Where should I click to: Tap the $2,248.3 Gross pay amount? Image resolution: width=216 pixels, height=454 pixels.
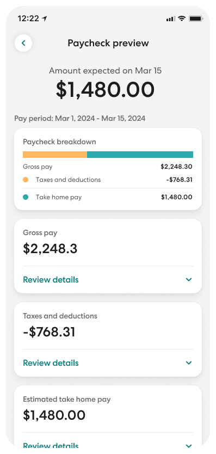point(50,249)
